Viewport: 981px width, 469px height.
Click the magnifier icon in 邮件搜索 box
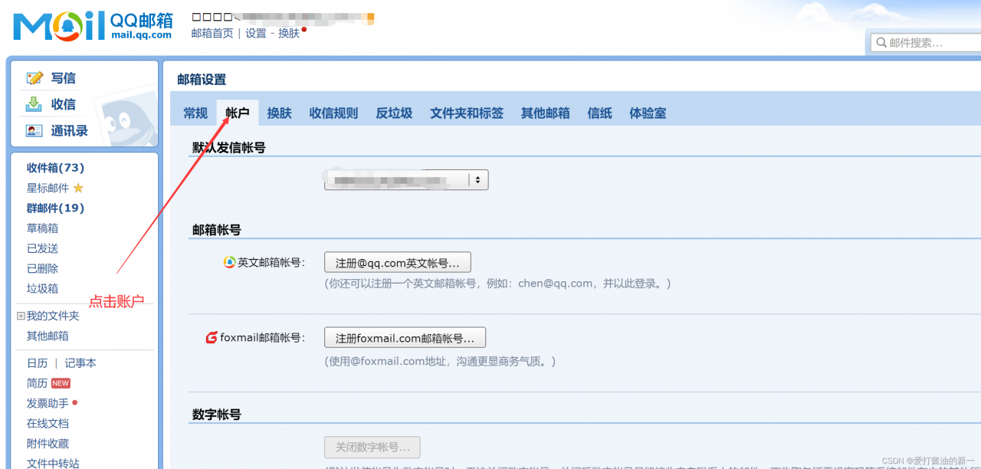[x=881, y=42]
